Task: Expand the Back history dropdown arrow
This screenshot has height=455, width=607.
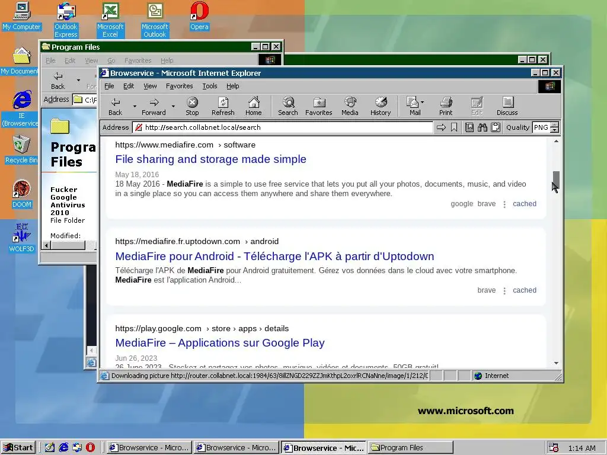Action: (x=135, y=106)
